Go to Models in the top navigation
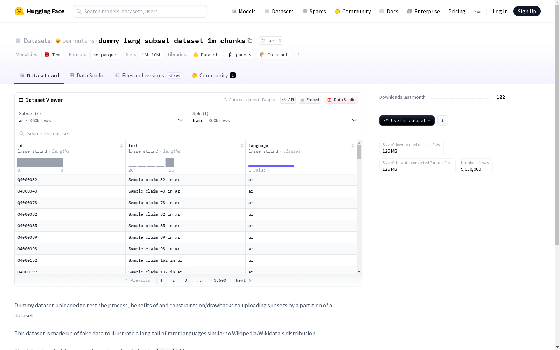 (x=244, y=11)
